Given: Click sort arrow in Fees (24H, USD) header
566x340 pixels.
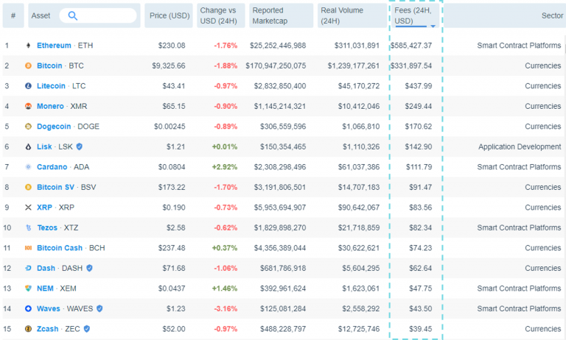Looking at the screenshot, I should click(x=433, y=26).
